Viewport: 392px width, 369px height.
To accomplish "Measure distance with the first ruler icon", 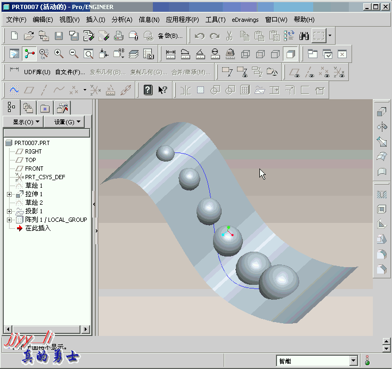I will [x=170, y=54].
